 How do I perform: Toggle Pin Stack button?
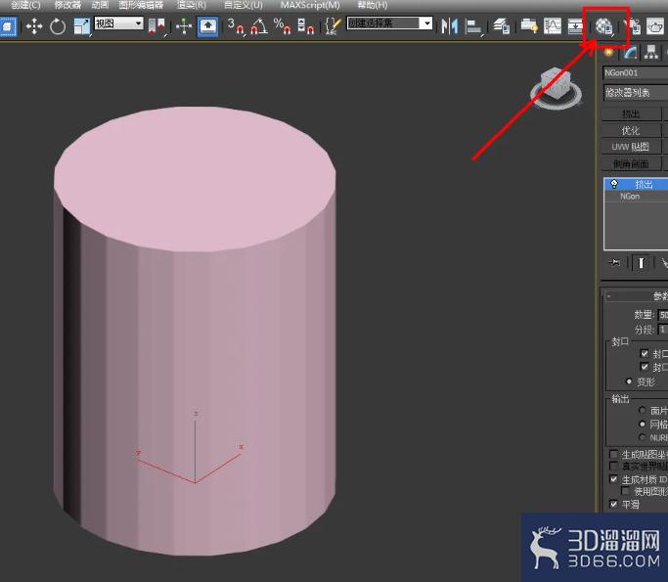[x=614, y=262]
